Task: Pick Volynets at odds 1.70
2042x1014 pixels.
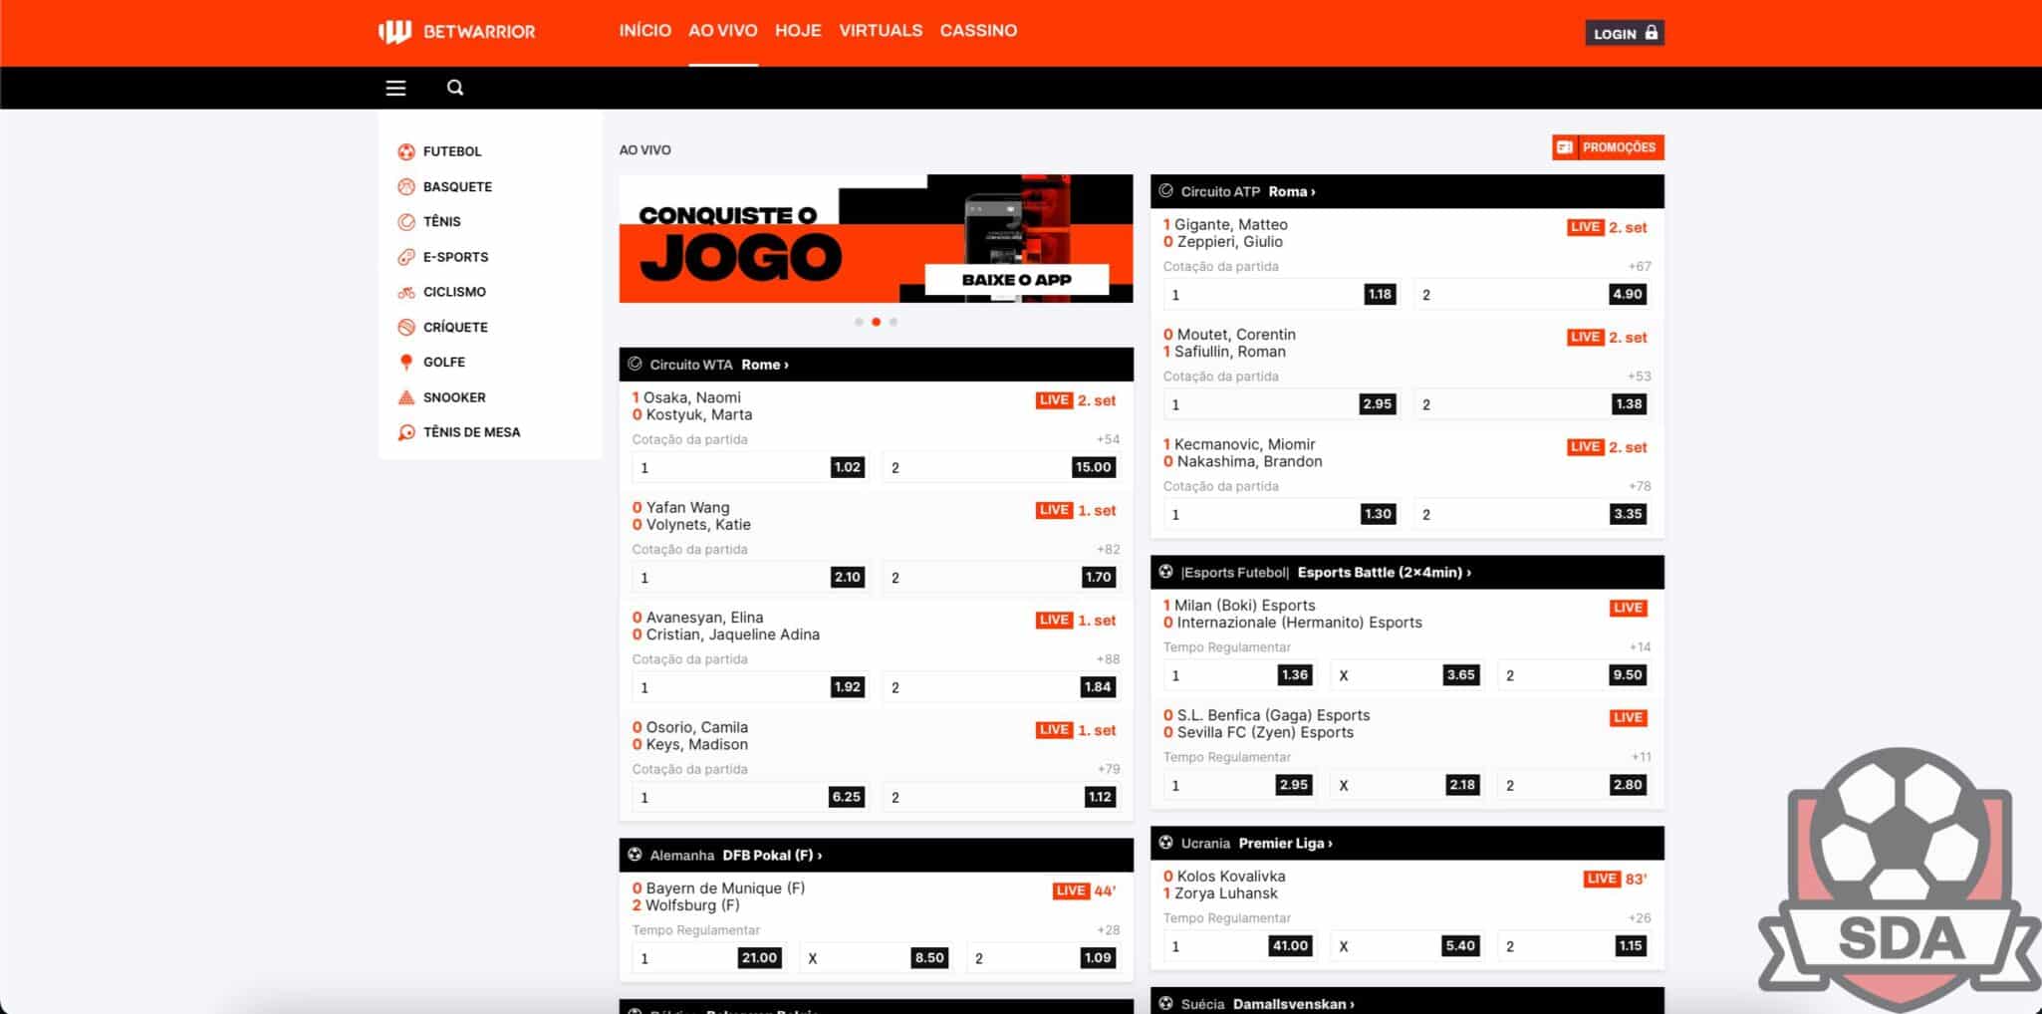Action: tap(1001, 578)
